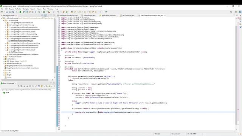Expand the airlinewebservice.entity package
This screenshot has height=136, width=242.
pyautogui.click(x=6, y=34)
